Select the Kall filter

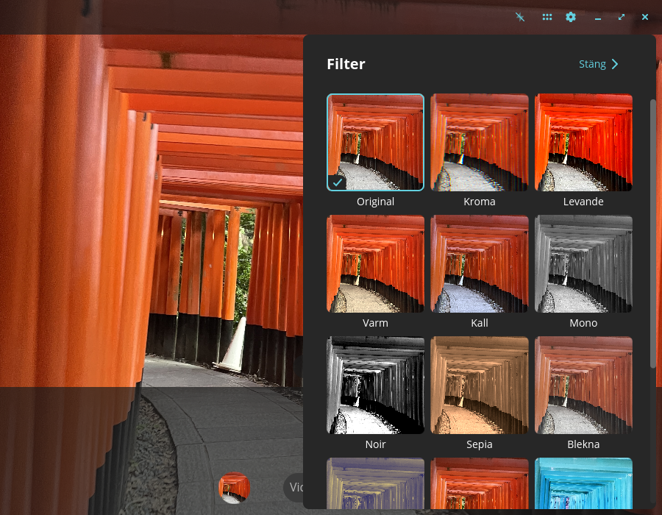[479, 264]
